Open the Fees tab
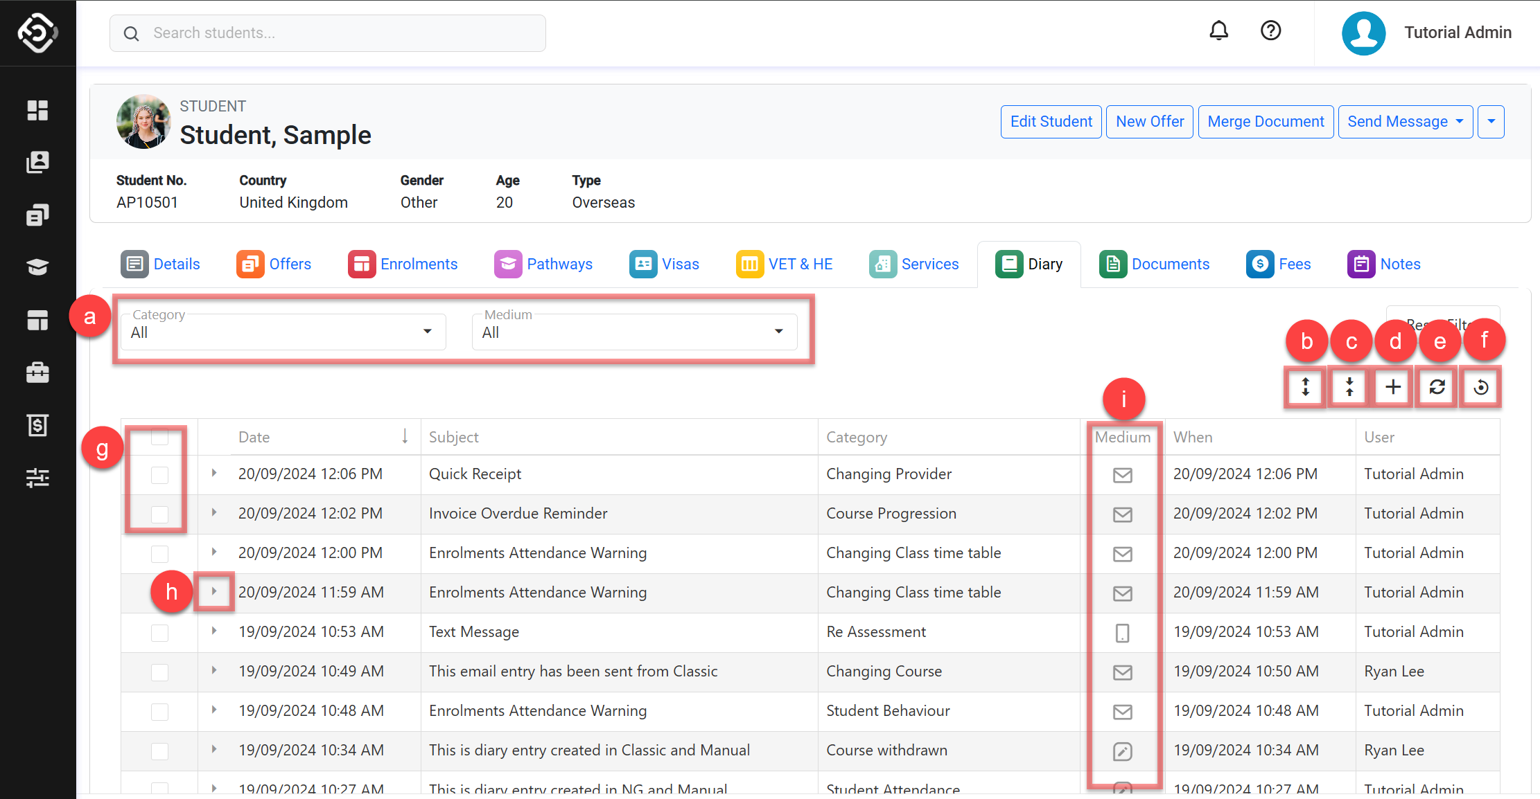 tap(1279, 264)
